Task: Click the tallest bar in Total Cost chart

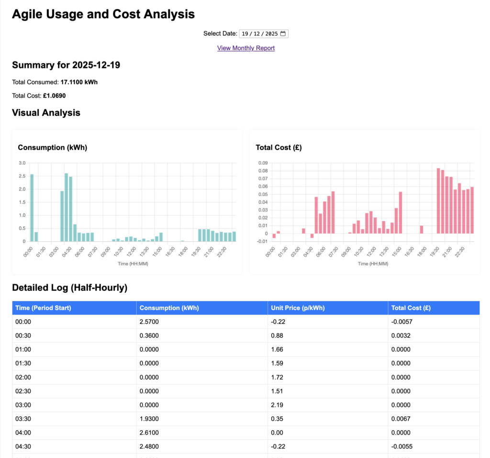Action: [x=438, y=201]
